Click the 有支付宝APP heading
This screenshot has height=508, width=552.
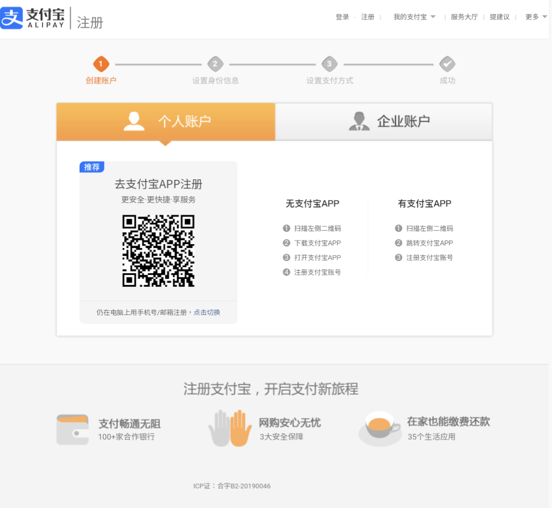point(424,203)
